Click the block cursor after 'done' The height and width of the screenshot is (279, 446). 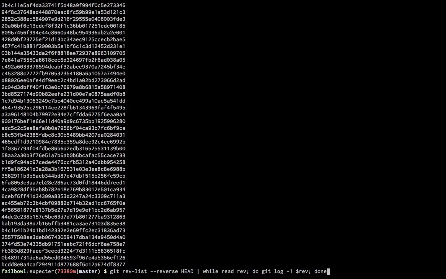[328, 272]
